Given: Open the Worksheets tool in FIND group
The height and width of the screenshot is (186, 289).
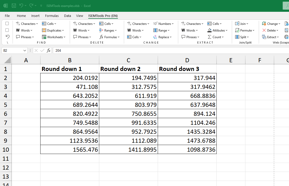Looking at the screenshot, I should pos(54,37).
